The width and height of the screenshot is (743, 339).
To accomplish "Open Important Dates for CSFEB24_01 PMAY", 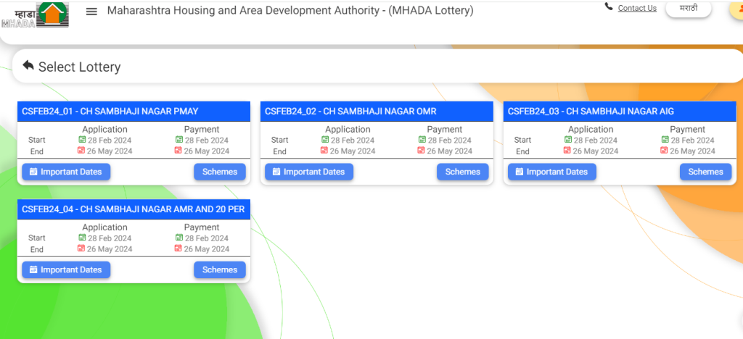I will [x=66, y=172].
